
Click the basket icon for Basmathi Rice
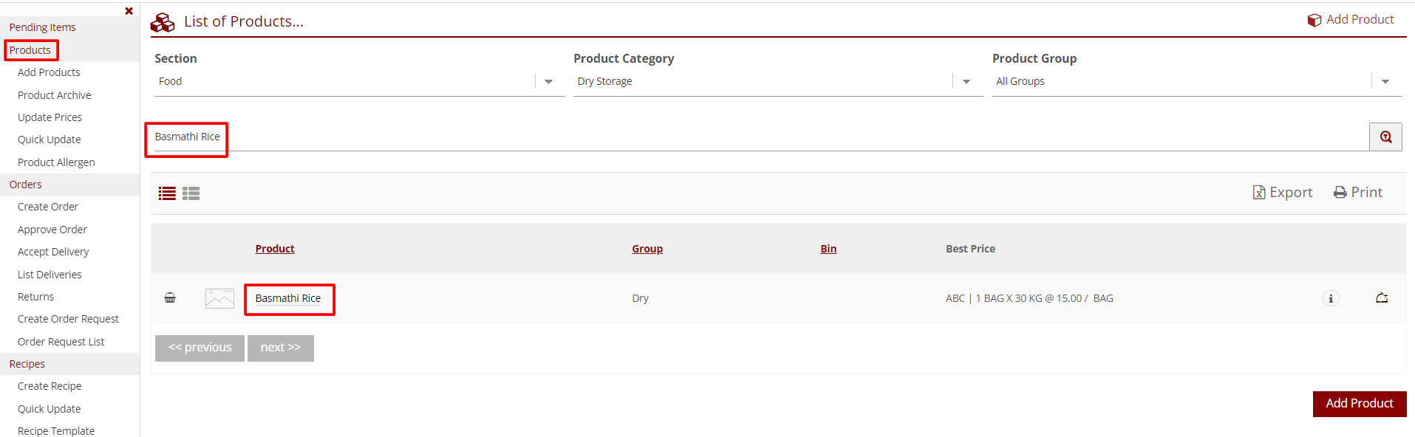[x=170, y=298]
